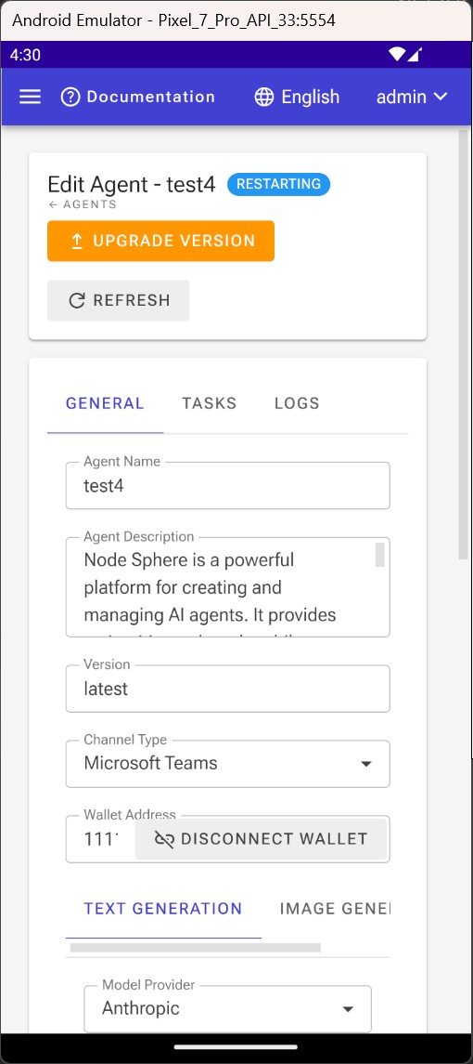Click the Disconnect Wallet button
The image size is (473, 1064).
coord(261,839)
